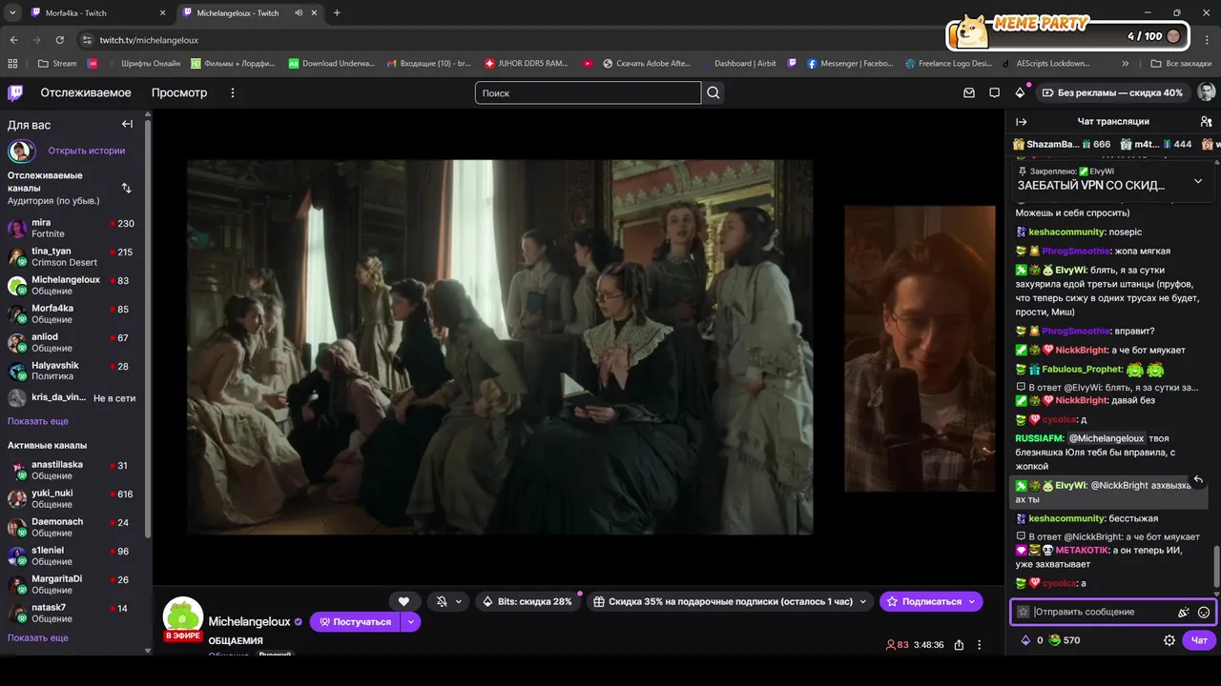Viewport: 1221px width, 686px height.
Task: Reload the page
Action: 59,40
